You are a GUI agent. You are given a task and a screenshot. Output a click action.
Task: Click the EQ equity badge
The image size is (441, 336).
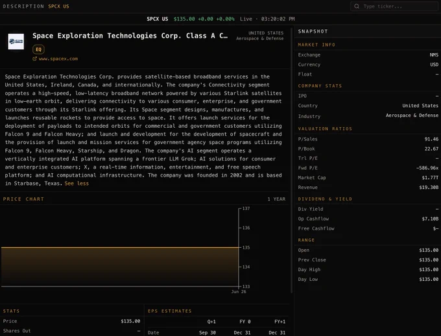coord(38,49)
